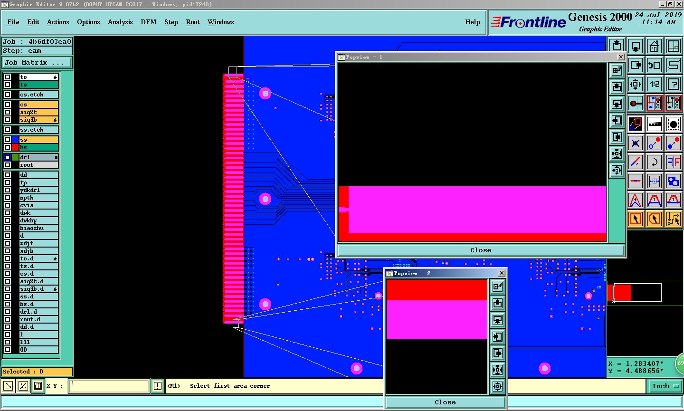Open the Edit menu
Viewport: 684px width, 411px height.
click(x=33, y=22)
